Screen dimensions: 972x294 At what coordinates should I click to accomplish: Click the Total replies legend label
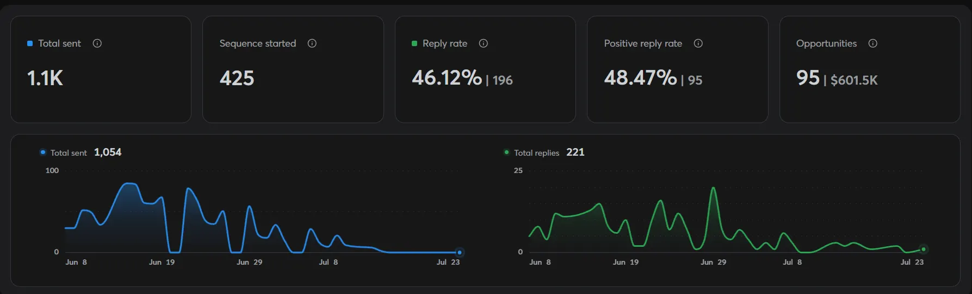point(537,153)
